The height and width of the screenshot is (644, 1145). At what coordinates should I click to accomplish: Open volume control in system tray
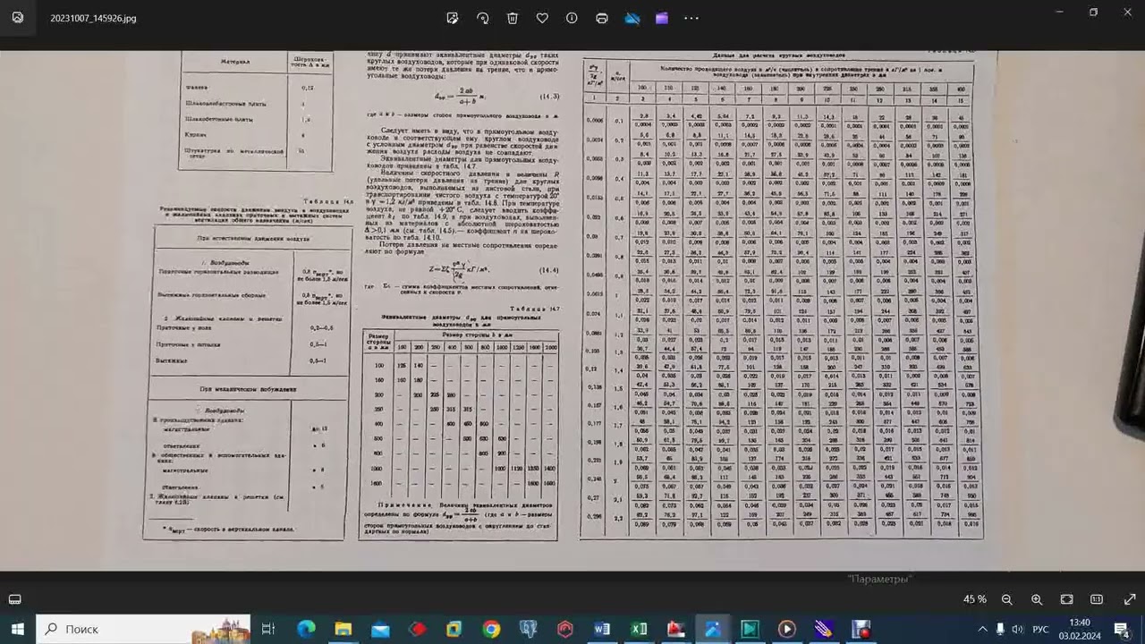1017,629
